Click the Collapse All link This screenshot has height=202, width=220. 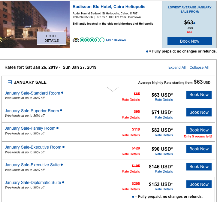click(199, 68)
